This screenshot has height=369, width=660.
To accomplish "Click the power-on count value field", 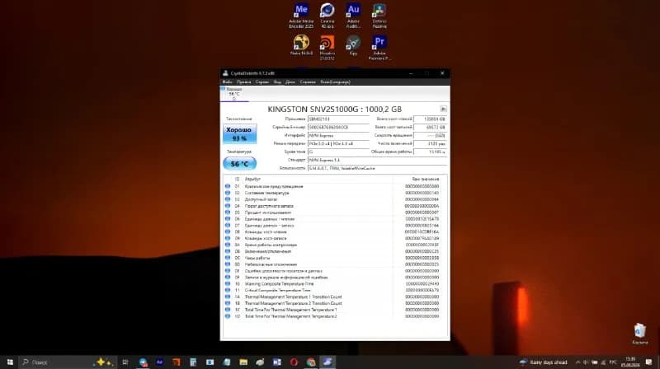I will (x=430, y=143).
